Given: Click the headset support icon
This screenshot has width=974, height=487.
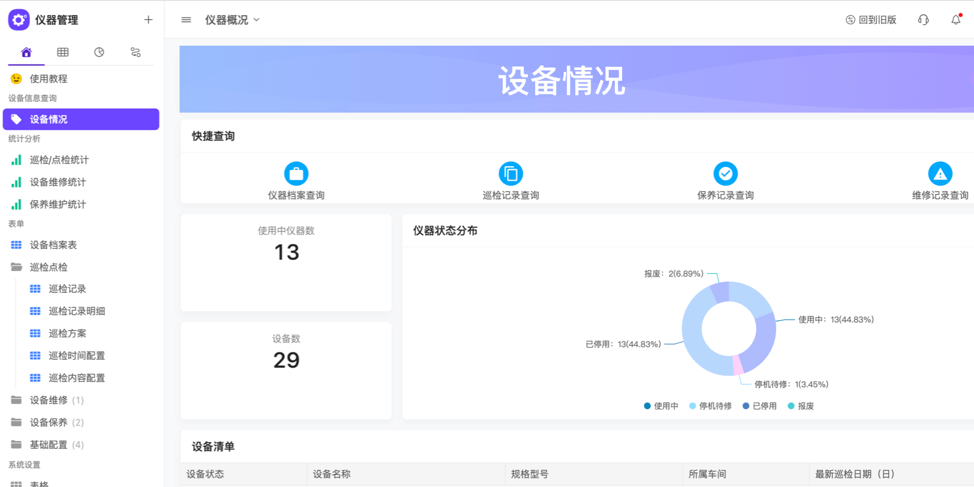Looking at the screenshot, I should coord(923,20).
